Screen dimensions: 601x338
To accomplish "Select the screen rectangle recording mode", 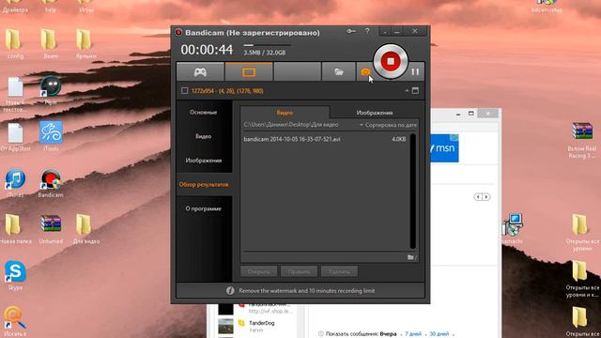I will pyautogui.click(x=249, y=72).
